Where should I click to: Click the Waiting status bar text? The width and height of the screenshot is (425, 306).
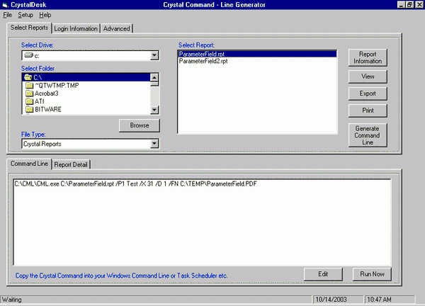point(11,300)
